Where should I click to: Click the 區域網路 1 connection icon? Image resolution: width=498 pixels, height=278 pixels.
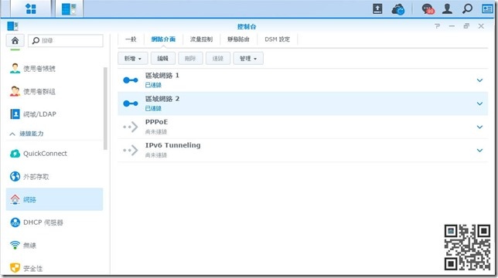point(131,80)
